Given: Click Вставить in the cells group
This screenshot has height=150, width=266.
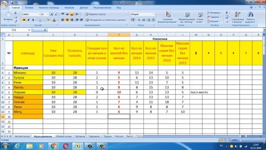Looking at the screenshot, I should pos(214,13).
